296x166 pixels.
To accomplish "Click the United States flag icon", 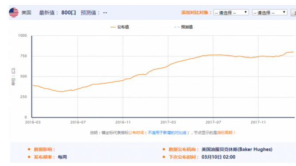I will [14, 13].
